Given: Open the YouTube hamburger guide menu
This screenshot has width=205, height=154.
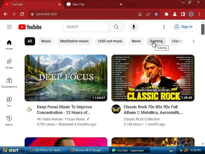Looking at the screenshot, I should click(x=9, y=27).
